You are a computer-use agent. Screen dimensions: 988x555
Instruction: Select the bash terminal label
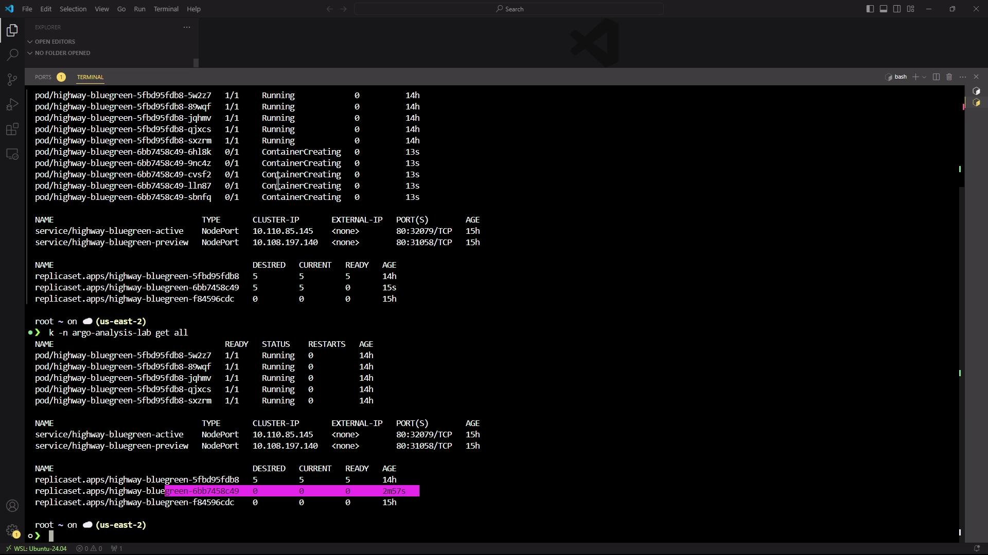[x=896, y=77]
